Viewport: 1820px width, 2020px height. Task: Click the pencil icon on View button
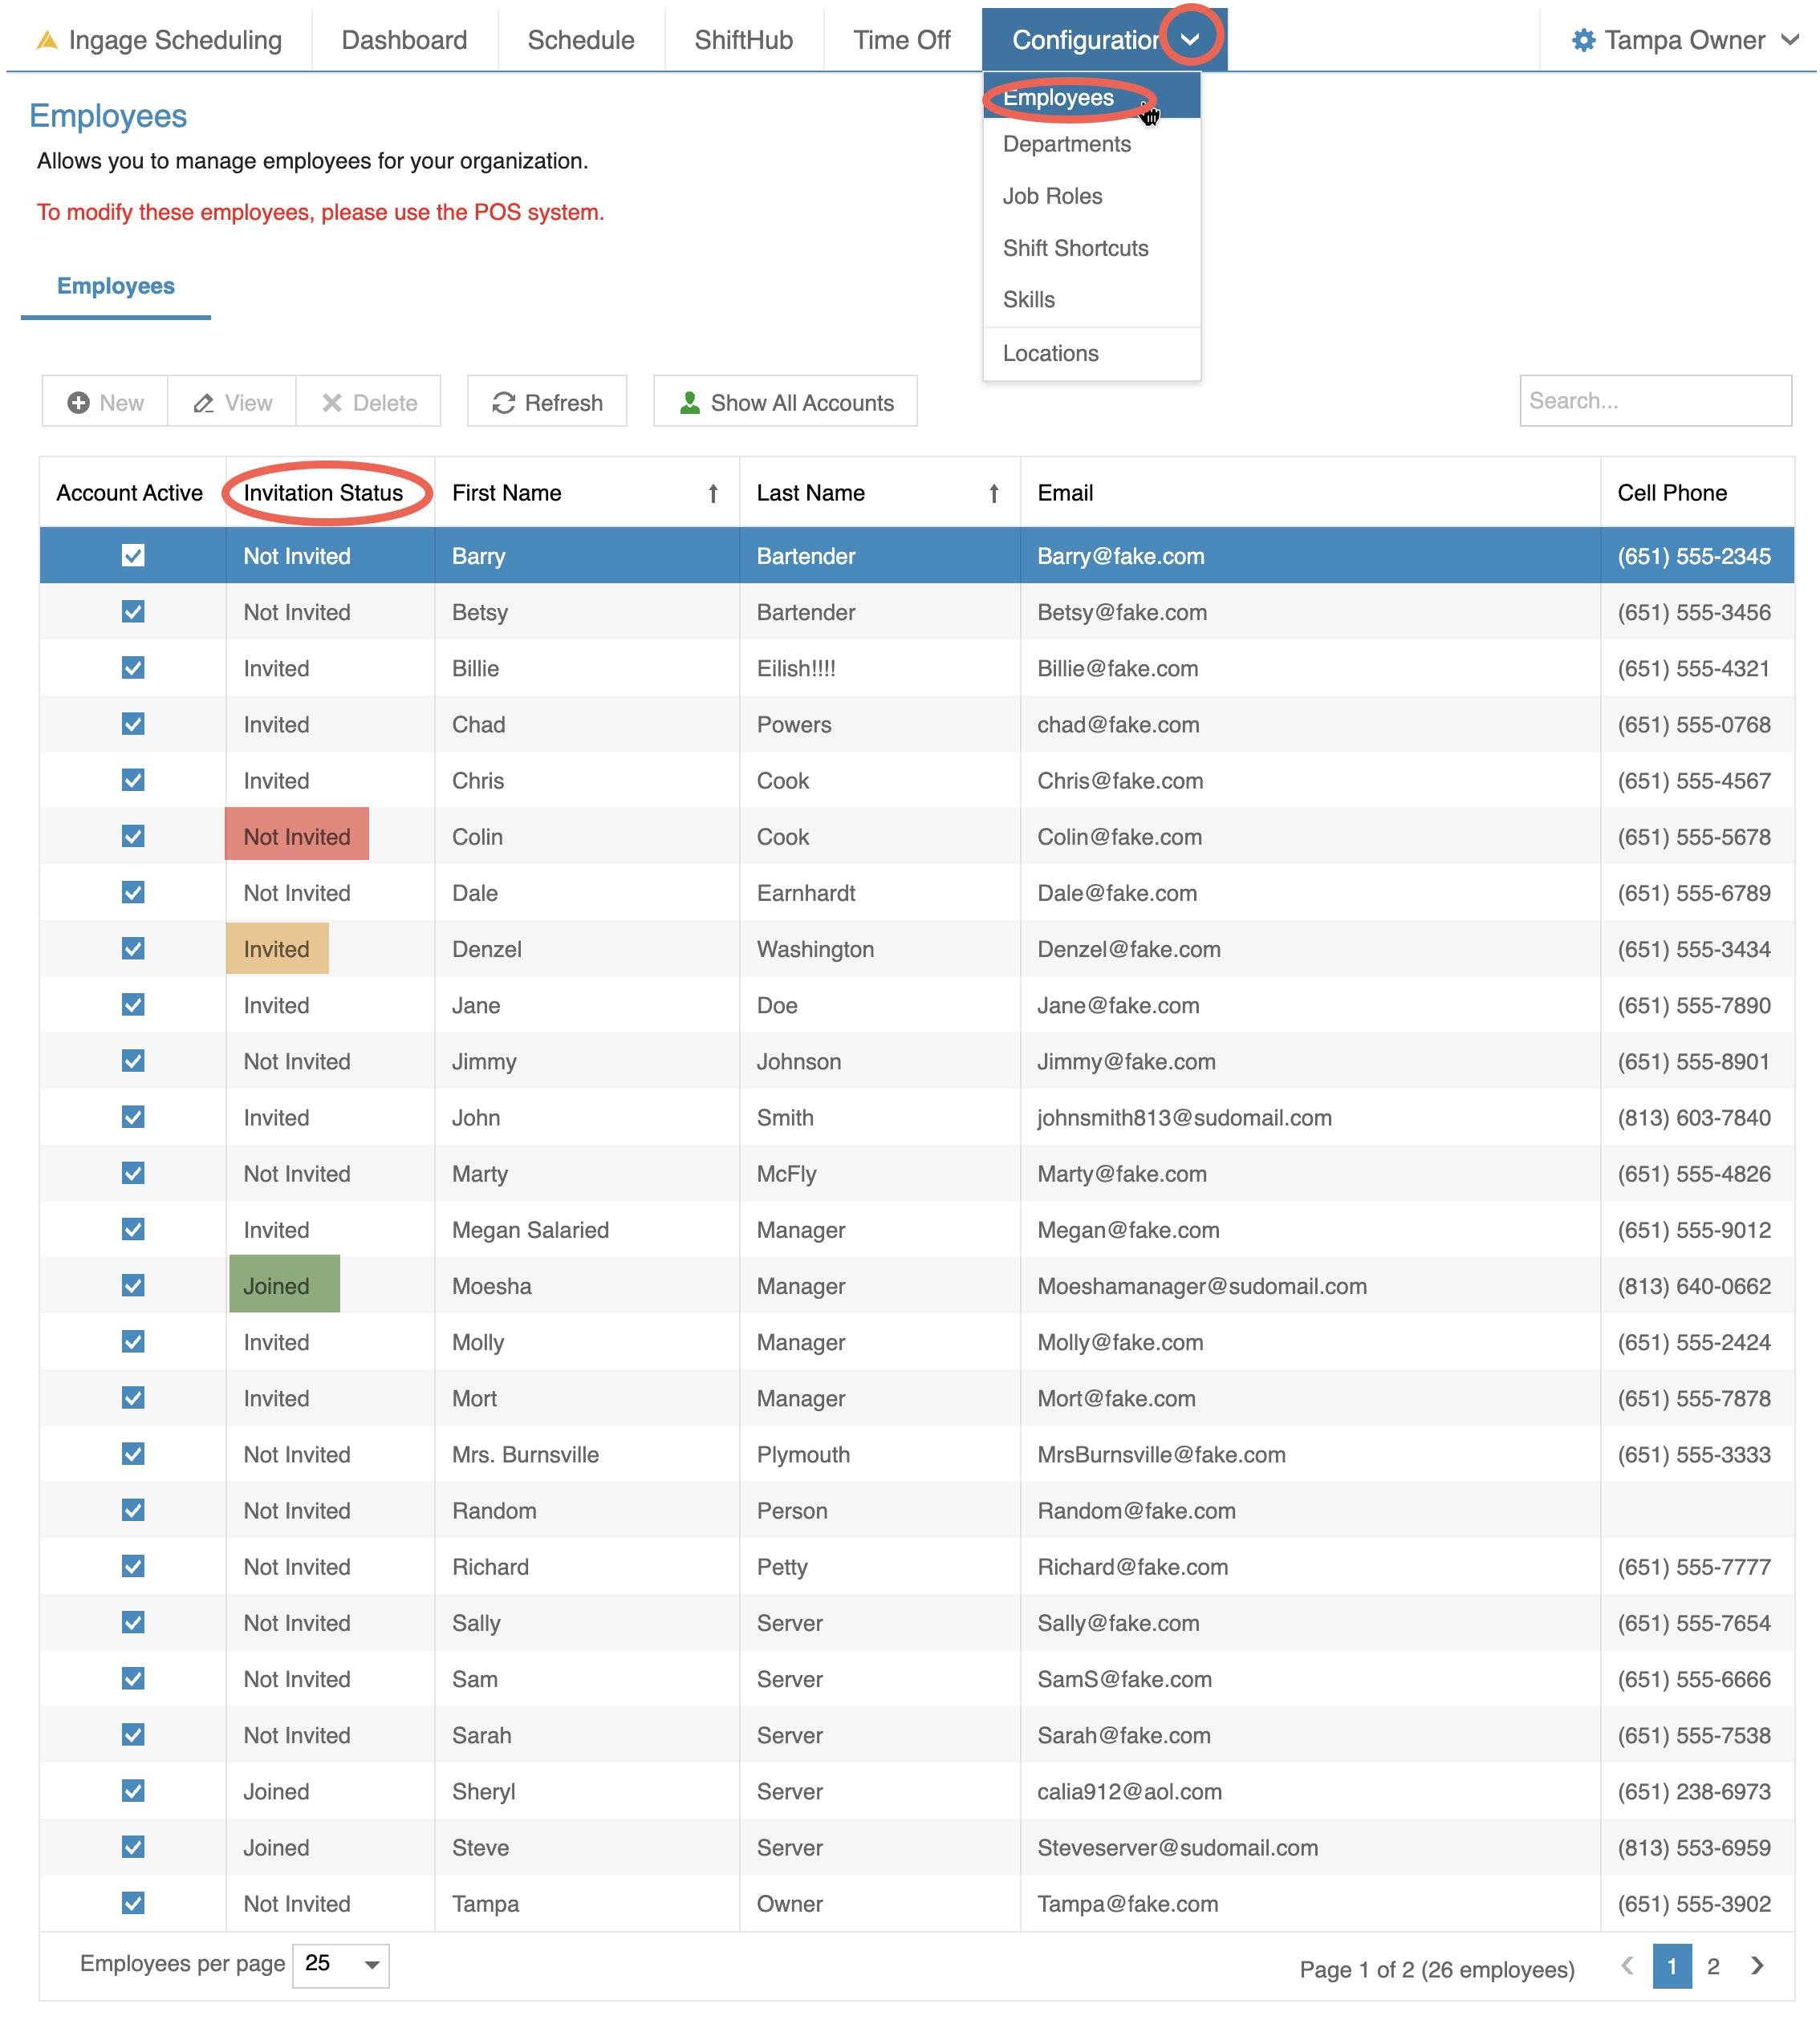pos(204,403)
